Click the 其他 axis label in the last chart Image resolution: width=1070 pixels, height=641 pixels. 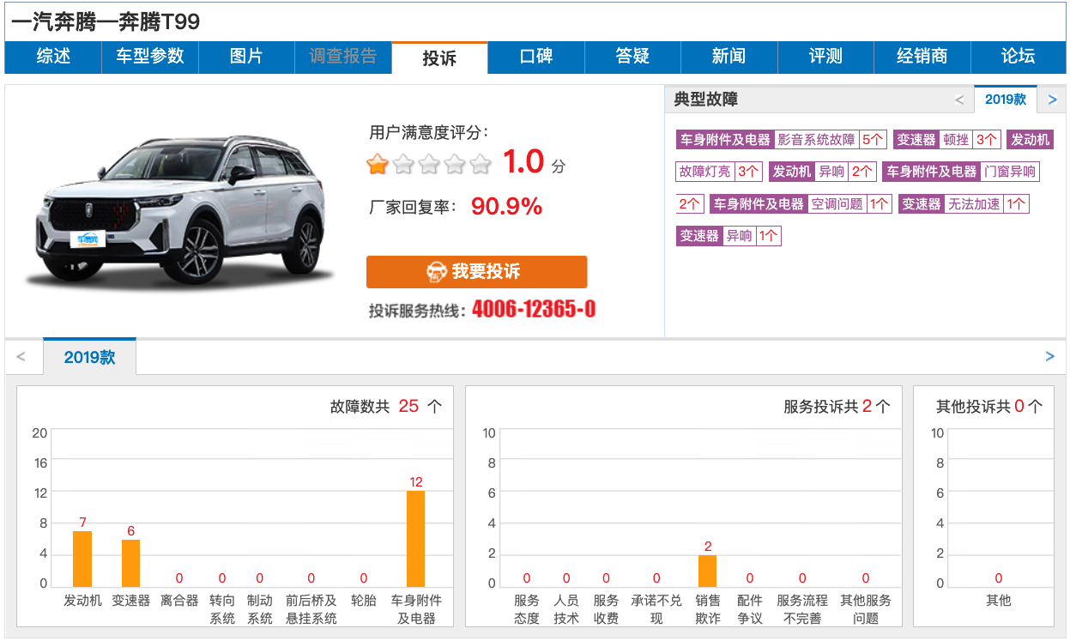click(x=999, y=601)
